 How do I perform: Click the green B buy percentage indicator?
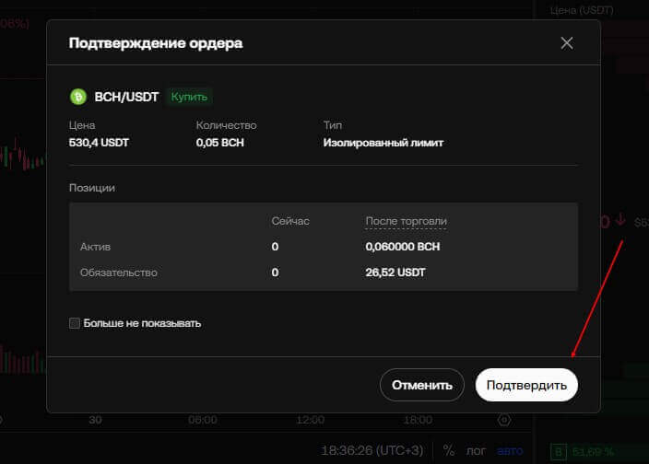tap(558, 452)
